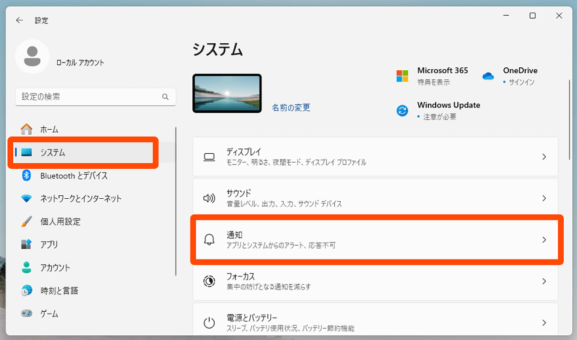Image resolution: width=577 pixels, height=340 pixels.
Task: Click the アカウント person icon
Action: pyautogui.click(x=26, y=267)
